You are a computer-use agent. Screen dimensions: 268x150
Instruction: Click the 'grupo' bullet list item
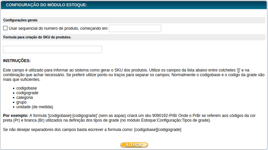21,102
